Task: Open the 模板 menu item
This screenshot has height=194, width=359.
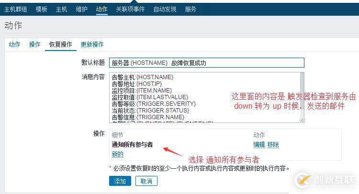Action: click(42, 10)
